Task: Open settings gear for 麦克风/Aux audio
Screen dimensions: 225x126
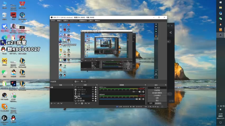Action: point(143,92)
